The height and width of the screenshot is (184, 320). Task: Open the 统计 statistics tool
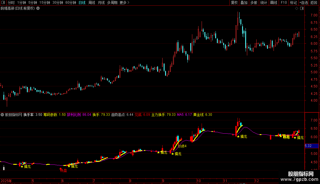click(x=264, y=3)
